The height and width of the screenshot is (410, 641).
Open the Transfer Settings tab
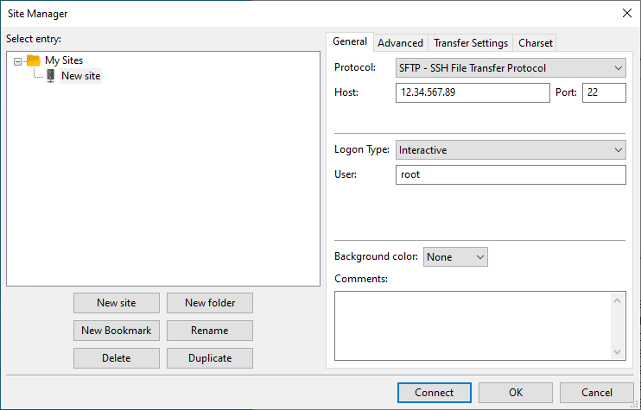(x=471, y=43)
